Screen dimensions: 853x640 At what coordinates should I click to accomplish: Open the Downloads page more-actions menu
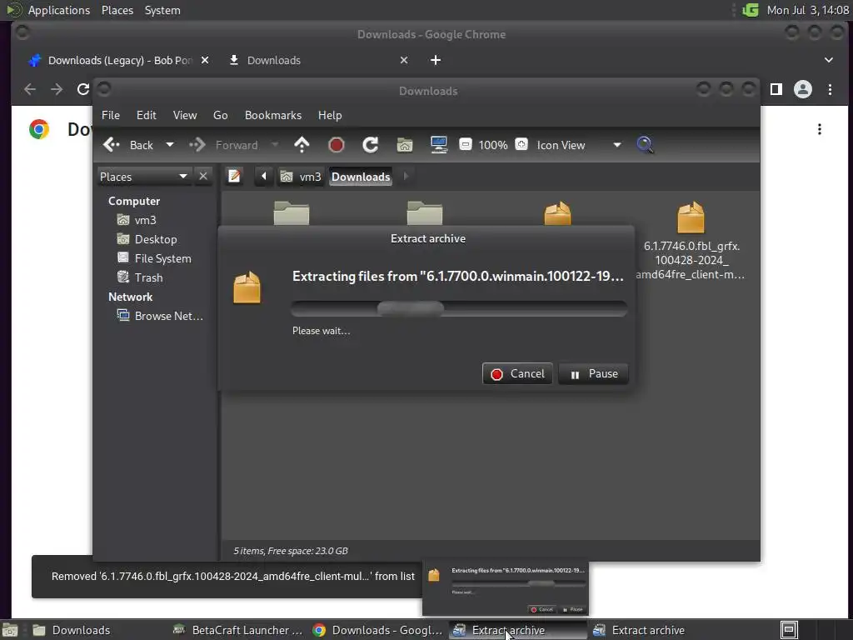820,129
